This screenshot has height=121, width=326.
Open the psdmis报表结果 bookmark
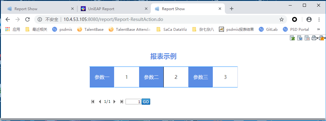point(237,30)
